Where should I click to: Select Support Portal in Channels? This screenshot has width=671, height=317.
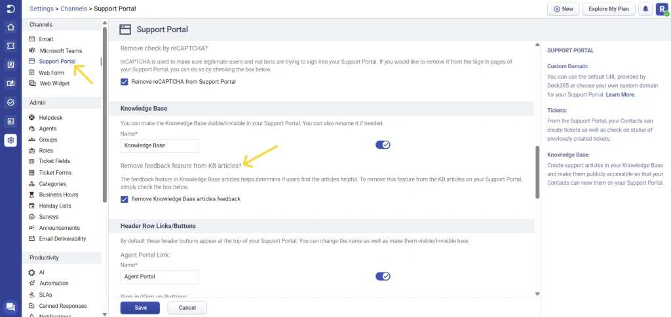[x=57, y=61]
